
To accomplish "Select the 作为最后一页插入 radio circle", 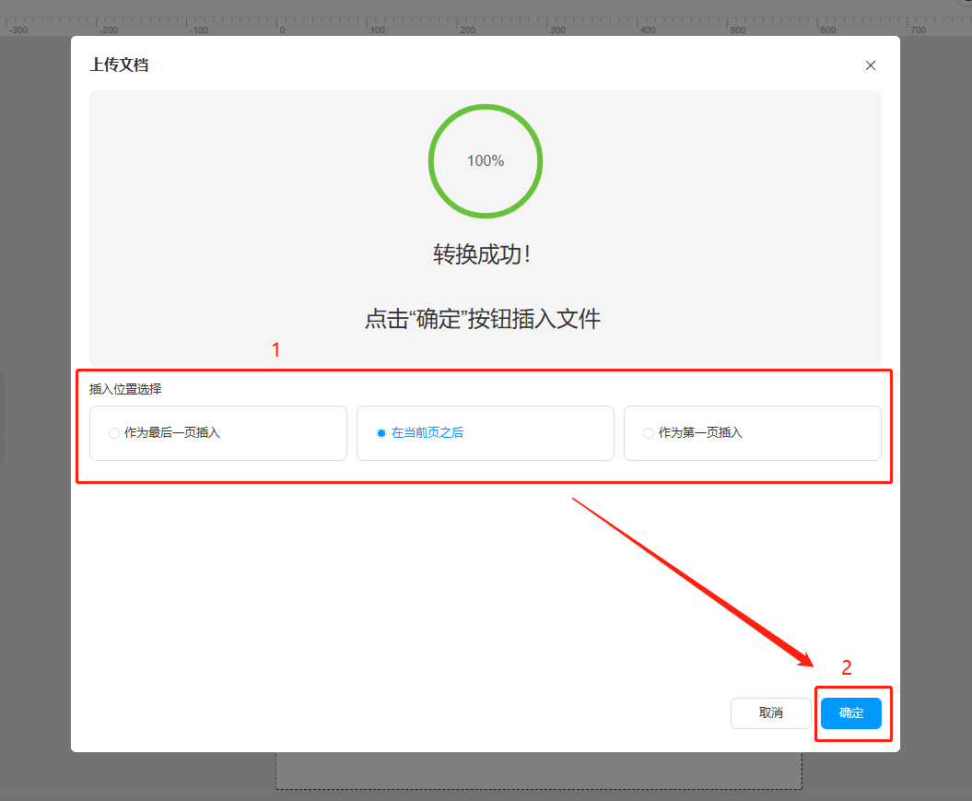I will tap(114, 433).
